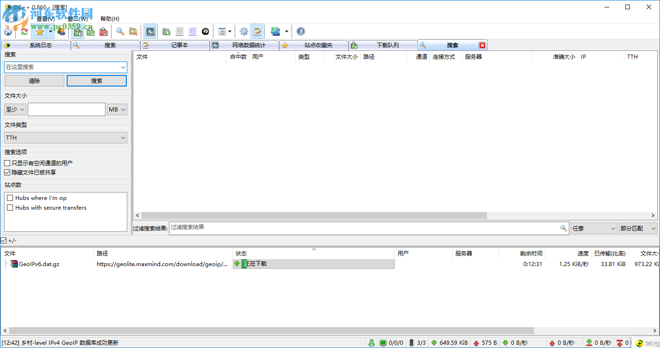The width and height of the screenshot is (660, 348).
Task: Open Favorite Users icon
Action: pos(62,31)
